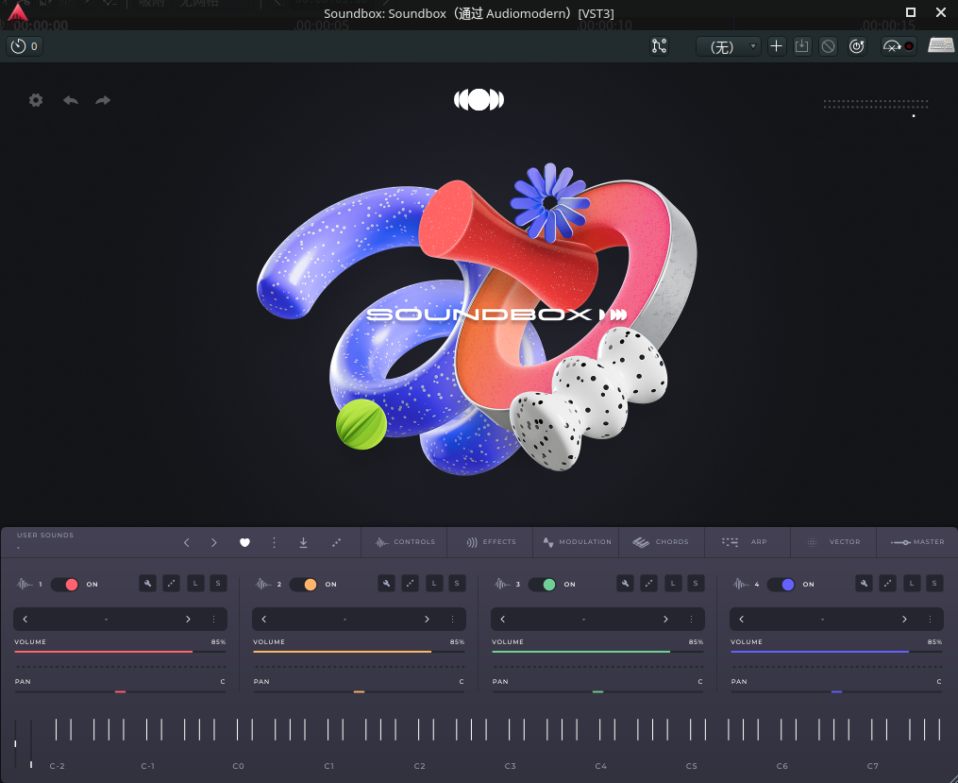Select previous sample for layer 1
The image size is (958, 783).
(x=25, y=620)
